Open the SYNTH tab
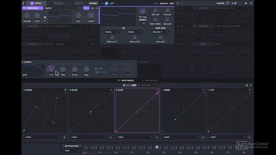 36,3
